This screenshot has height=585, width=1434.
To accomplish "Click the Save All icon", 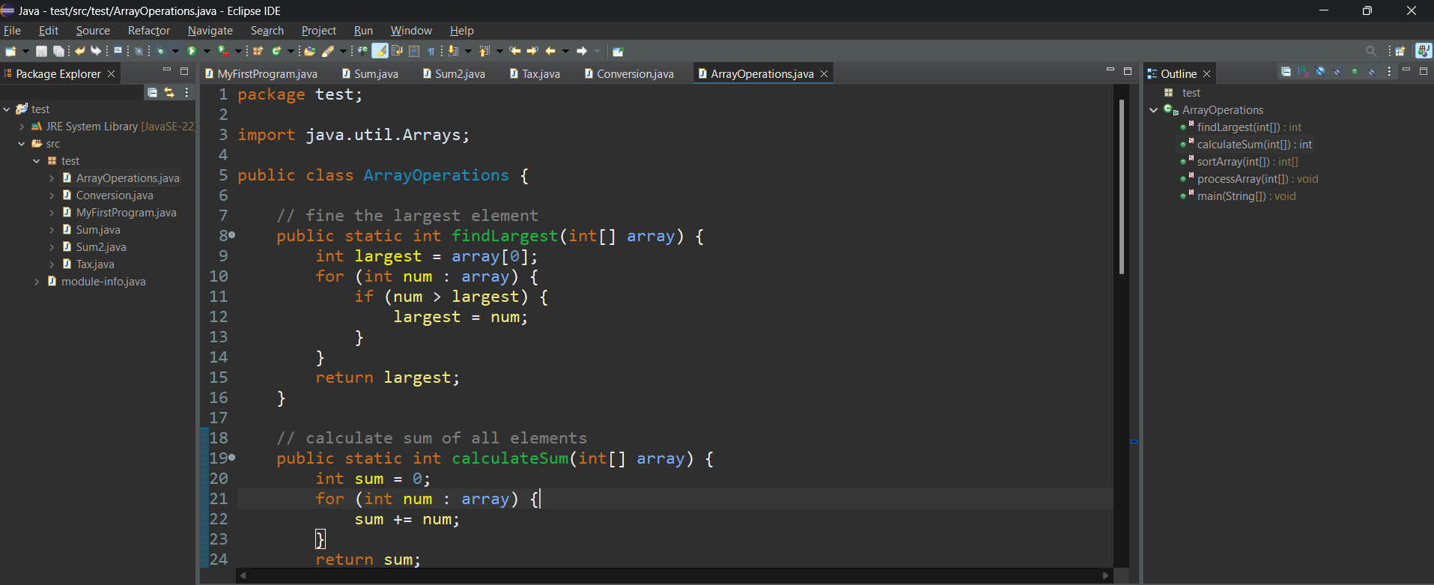I will pyautogui.click(x=58, y=51).
